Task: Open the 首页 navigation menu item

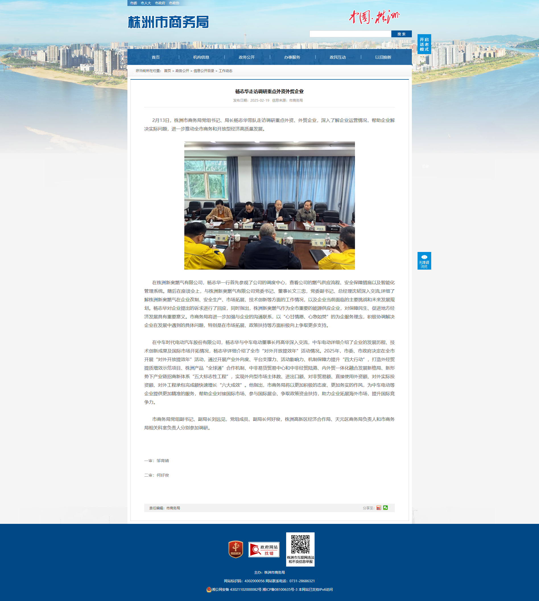Action: coord(156,57)
